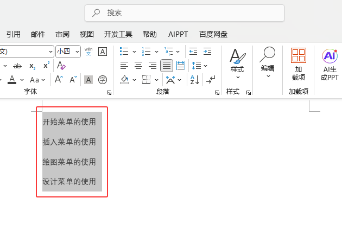This screenshot has height=230, width=342.
Task: Click the enclosed character icon
Action: pyautogui.click(x=103, y=80)
